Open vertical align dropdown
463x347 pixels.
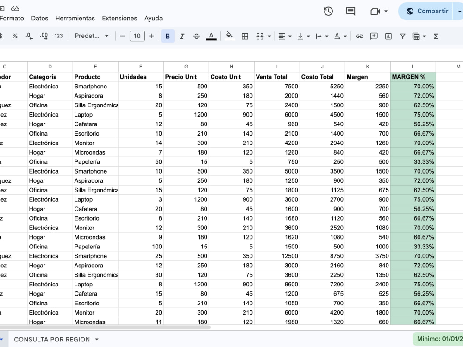[x=303, y=36]
